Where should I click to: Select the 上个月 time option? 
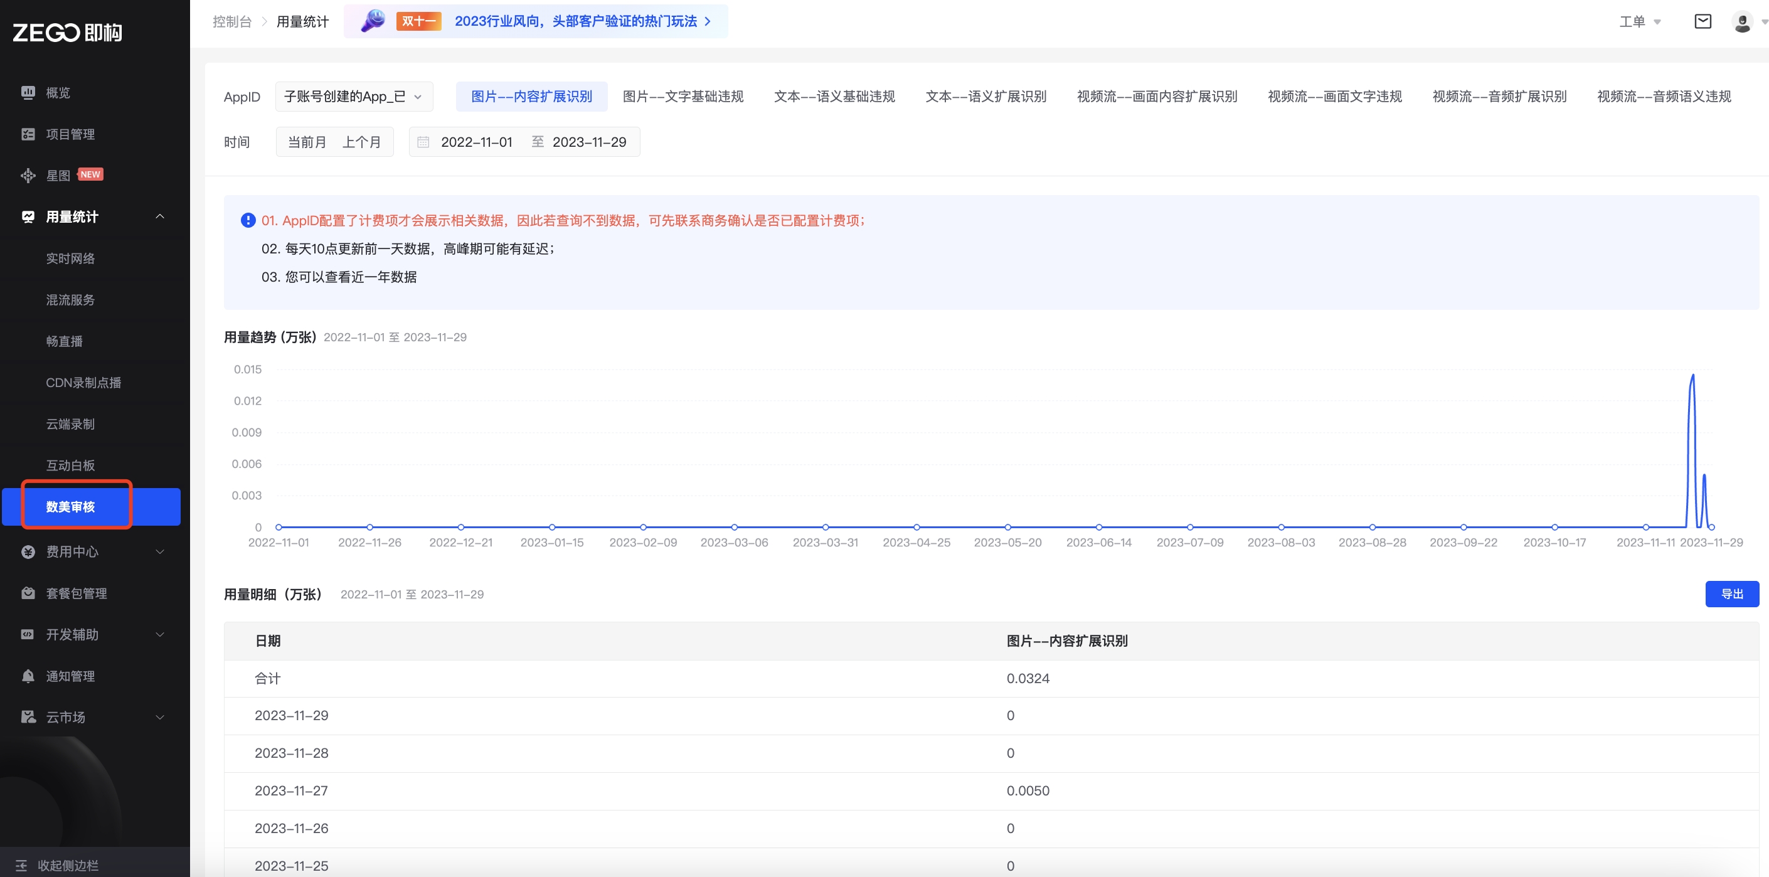(x=361, y=142)
